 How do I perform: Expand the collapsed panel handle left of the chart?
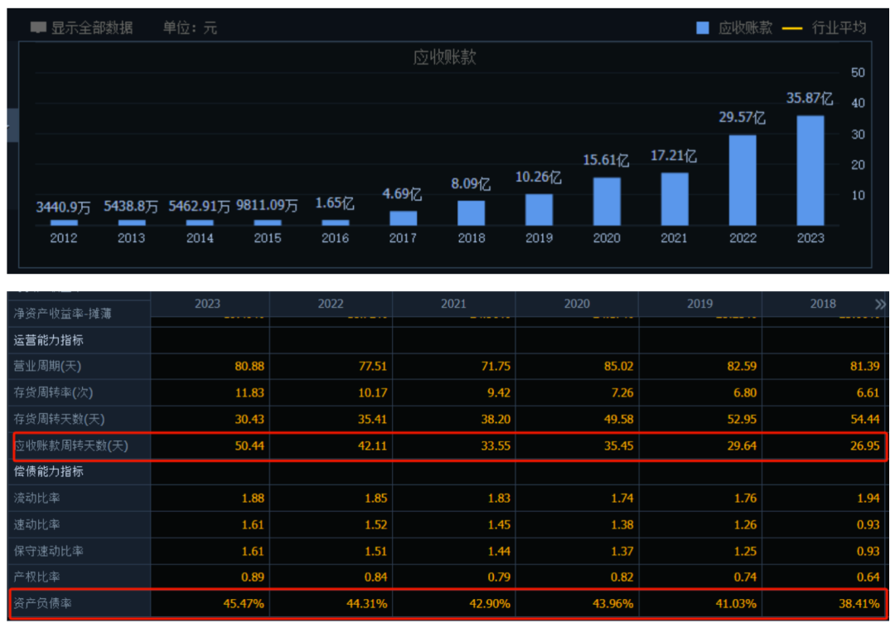[x=12, y=126]
